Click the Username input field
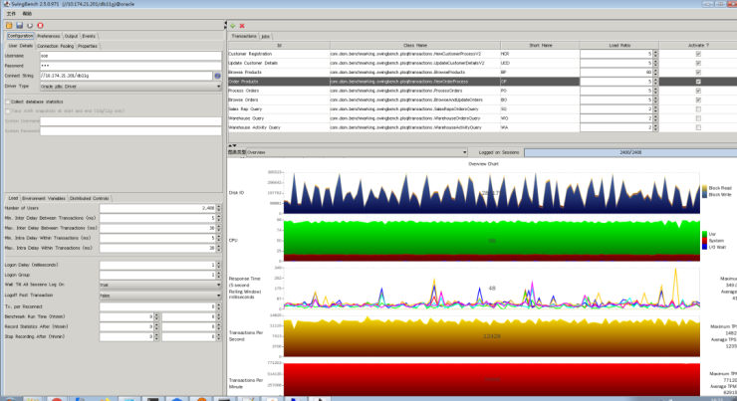This screenshot has width=737, height=401. [129, 56]
